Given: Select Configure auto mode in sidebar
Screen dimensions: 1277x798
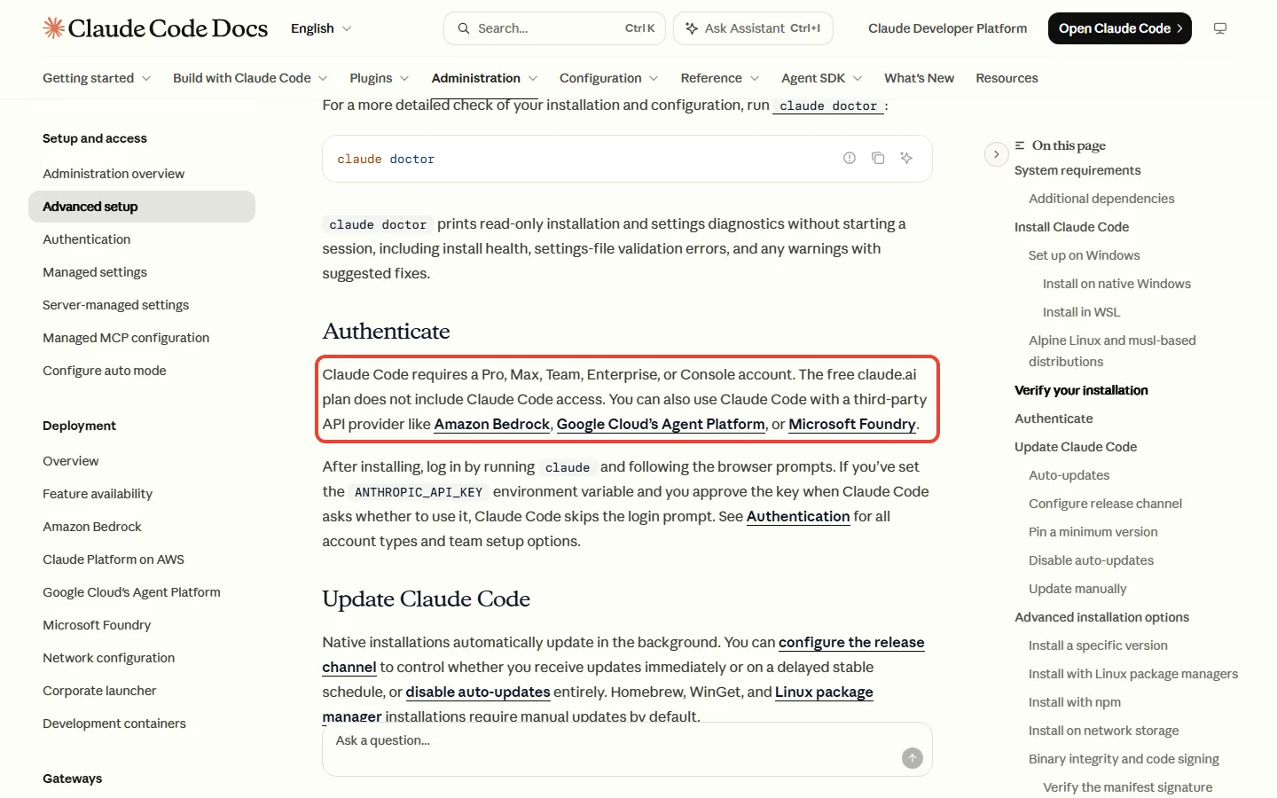Looking at the screenshot, I should (x=105, y=371).
